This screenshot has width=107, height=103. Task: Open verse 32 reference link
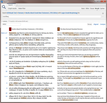(6, 48)
